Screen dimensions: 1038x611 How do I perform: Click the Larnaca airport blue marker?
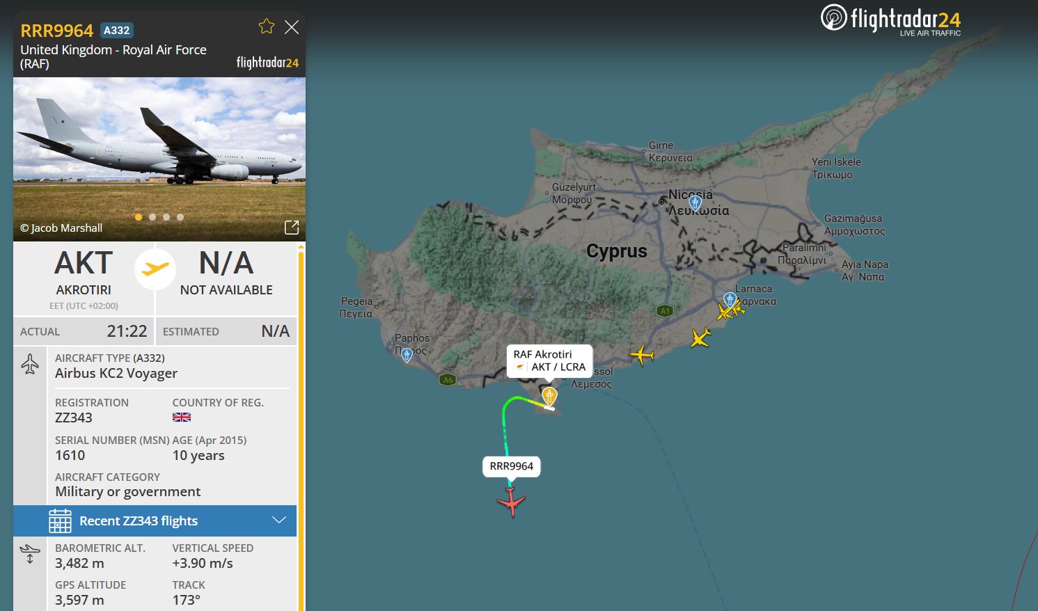click(729, 299)
